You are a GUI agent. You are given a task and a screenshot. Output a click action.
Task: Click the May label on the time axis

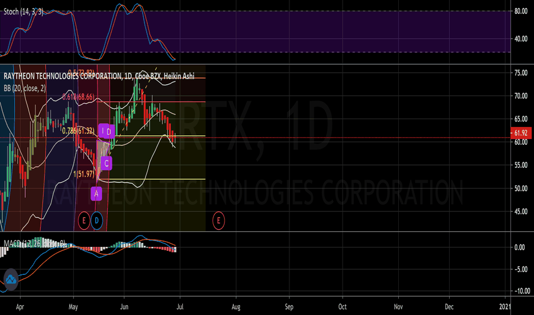[73, 307]
